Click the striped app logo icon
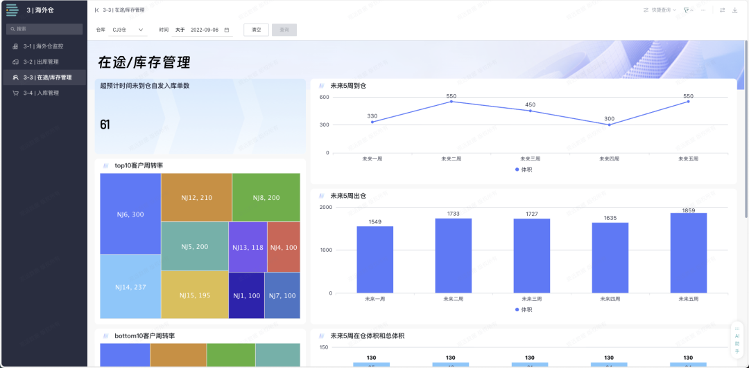 tap(12, 10)
